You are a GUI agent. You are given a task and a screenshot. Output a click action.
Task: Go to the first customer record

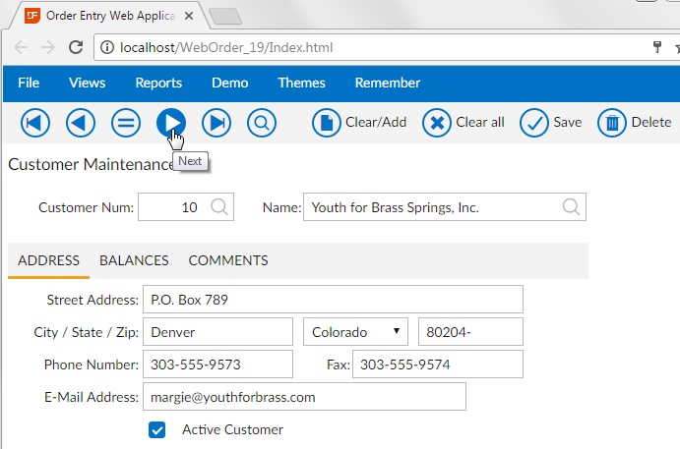click(35, 123)
